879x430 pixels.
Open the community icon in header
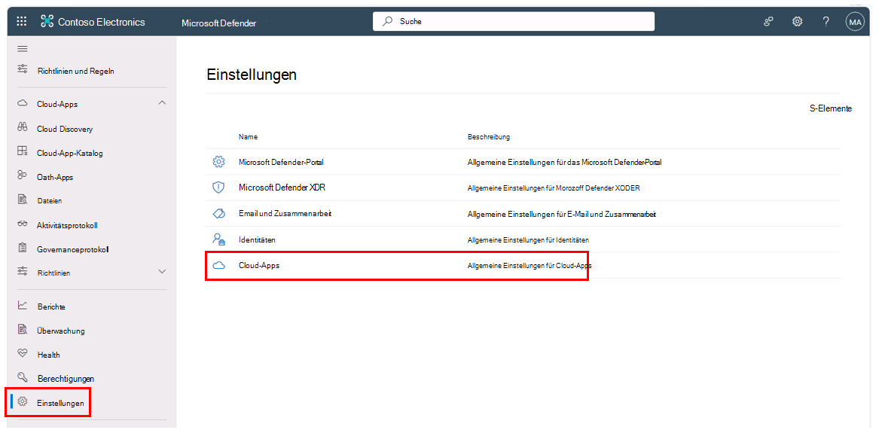click(768, 22)
